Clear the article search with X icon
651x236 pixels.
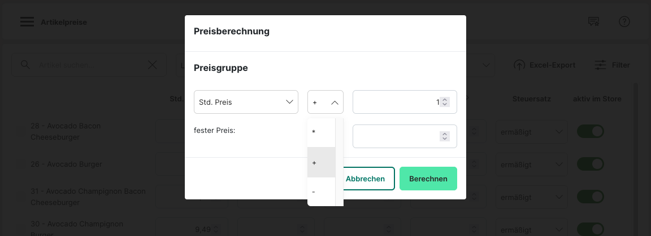pos(153,65)
